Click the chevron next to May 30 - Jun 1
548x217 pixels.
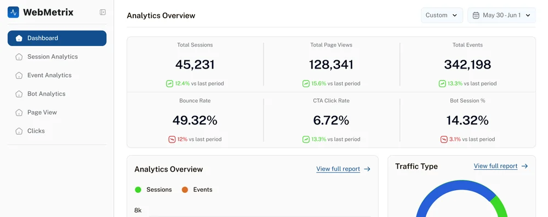coord(528,15)
